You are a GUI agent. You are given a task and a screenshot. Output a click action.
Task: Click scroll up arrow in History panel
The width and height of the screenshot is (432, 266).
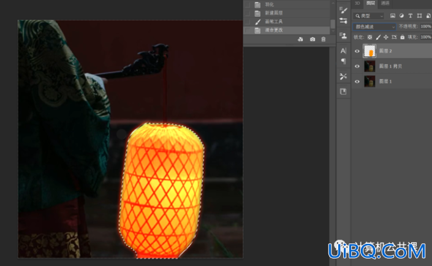[333, 3]
